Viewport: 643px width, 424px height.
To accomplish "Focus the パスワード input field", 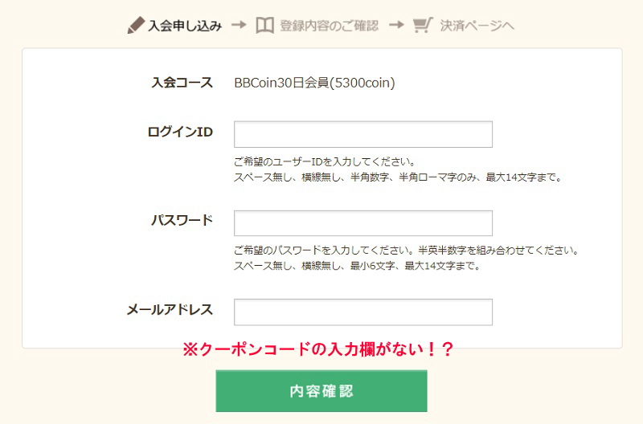I will click(x=362, y=223).
